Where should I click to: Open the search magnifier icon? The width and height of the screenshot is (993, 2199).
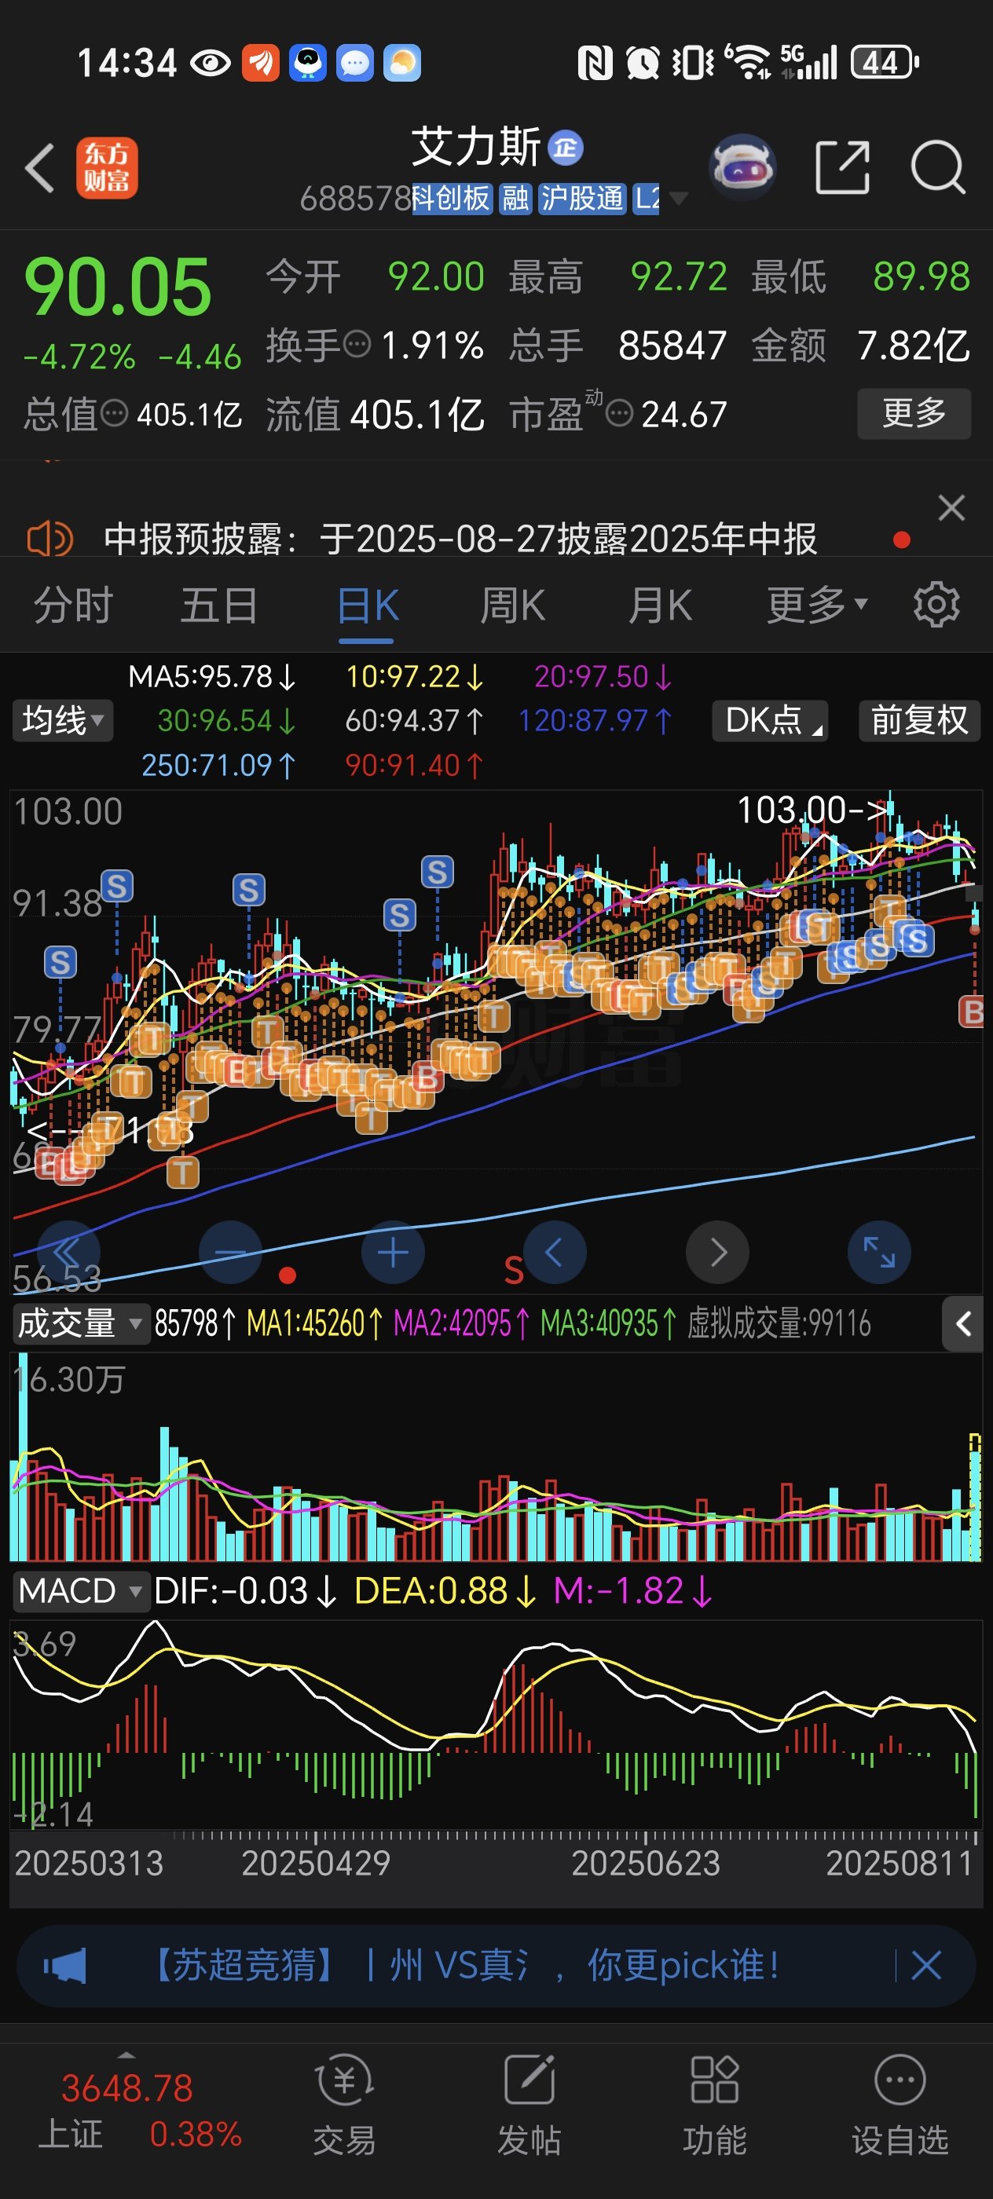937,167
